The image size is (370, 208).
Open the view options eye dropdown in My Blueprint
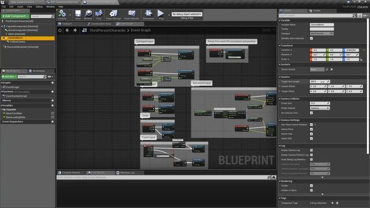50,77
